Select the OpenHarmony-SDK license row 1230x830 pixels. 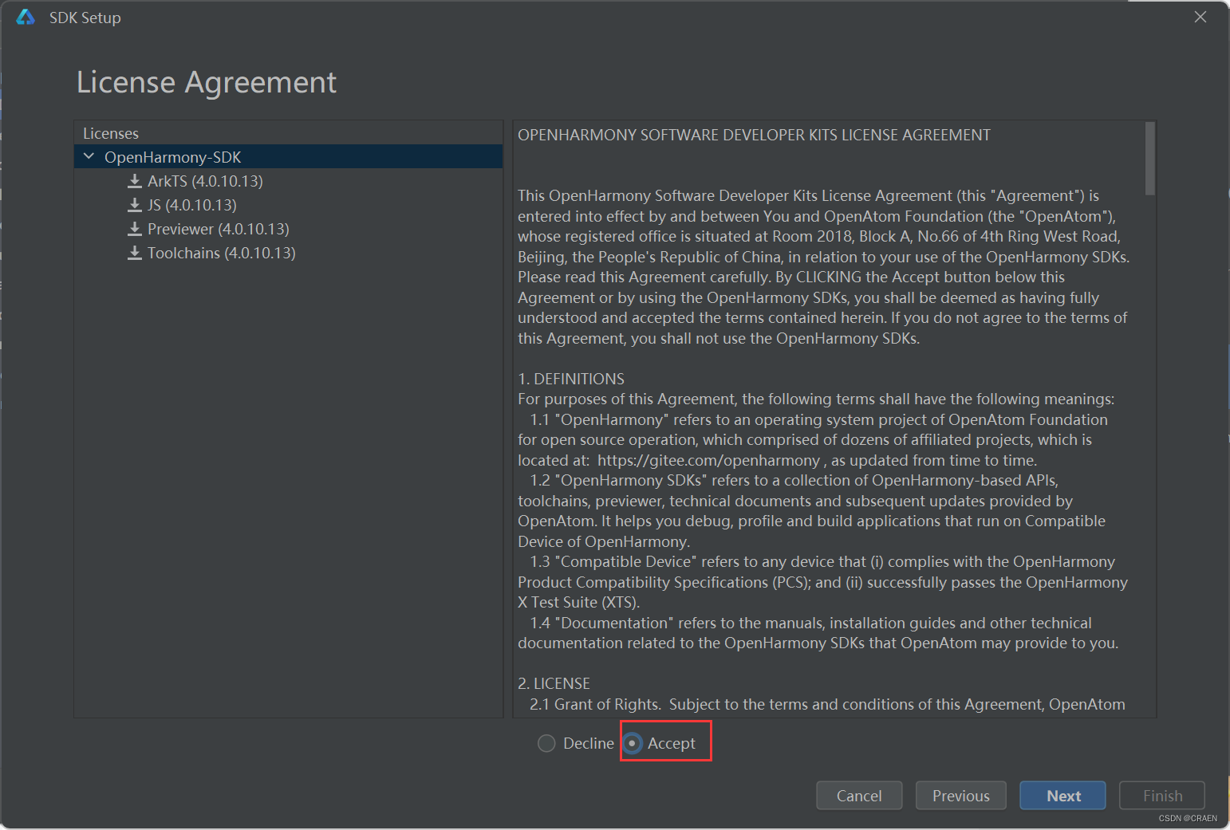289,157
